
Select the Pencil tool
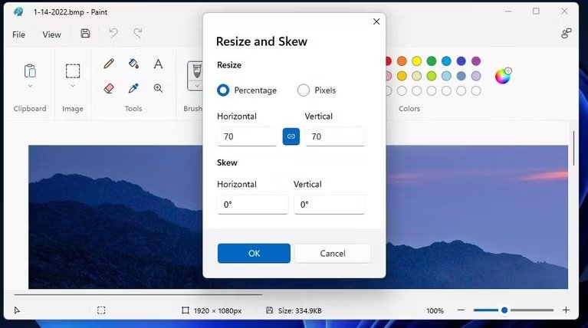(x=109, y=64)
